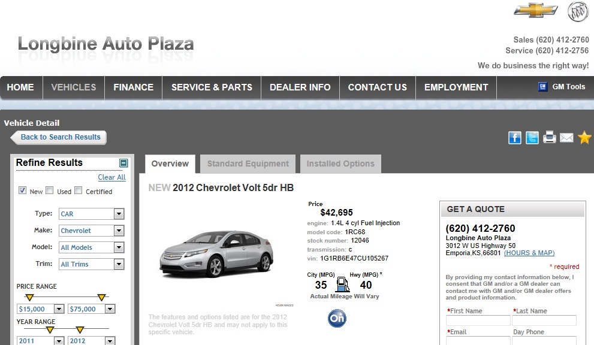Go back to search results
This screenshot has width=594, height=345.
[59, 137]
